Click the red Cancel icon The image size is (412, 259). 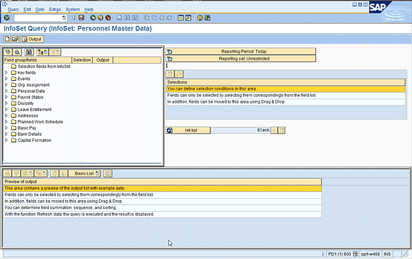pos(108,18)
